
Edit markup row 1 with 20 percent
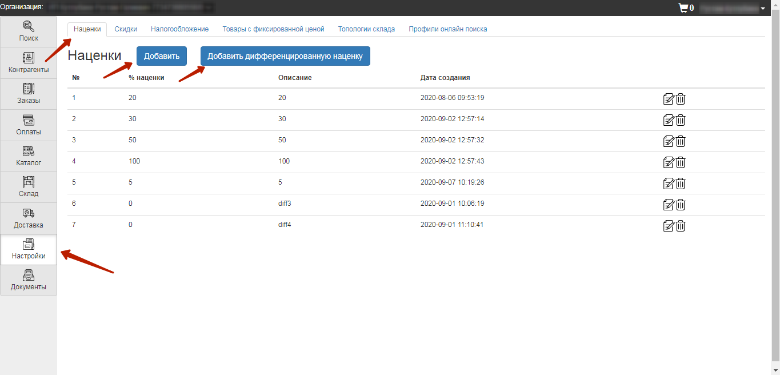(x=669, y=99)
